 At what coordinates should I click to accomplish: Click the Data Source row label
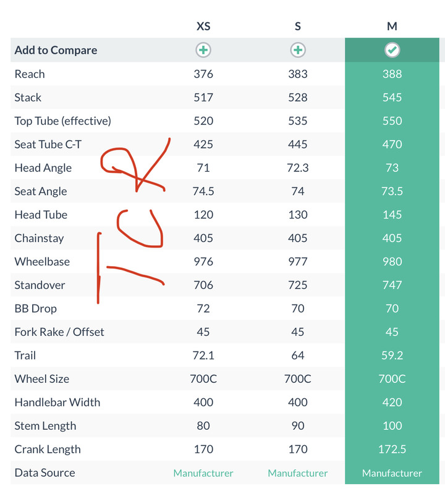(x=44, y=473)
